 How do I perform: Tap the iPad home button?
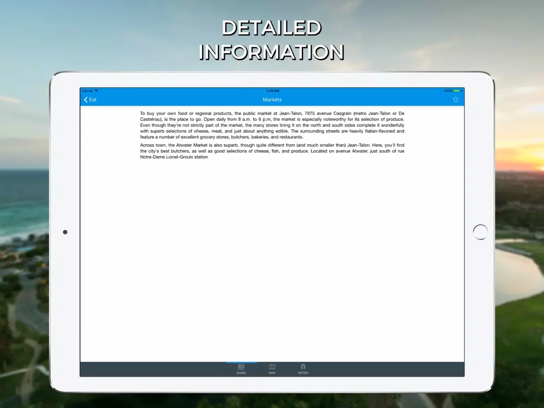[480, 232]
